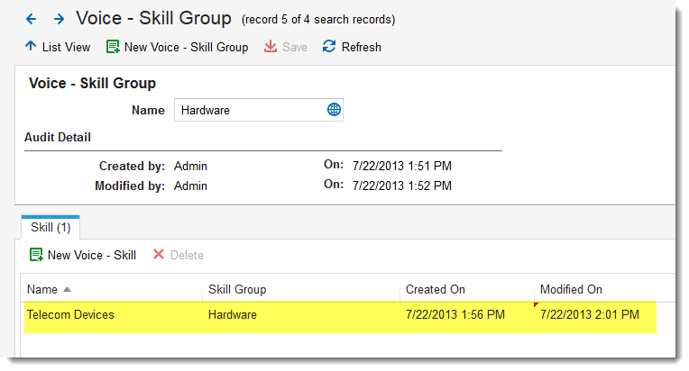Sort by the Modified On column header

(571, 289)
